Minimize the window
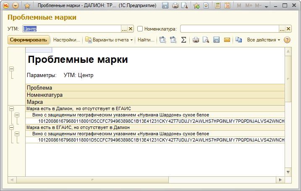The height and width of the screenshot is (191, 301). [x=276, y=6]
